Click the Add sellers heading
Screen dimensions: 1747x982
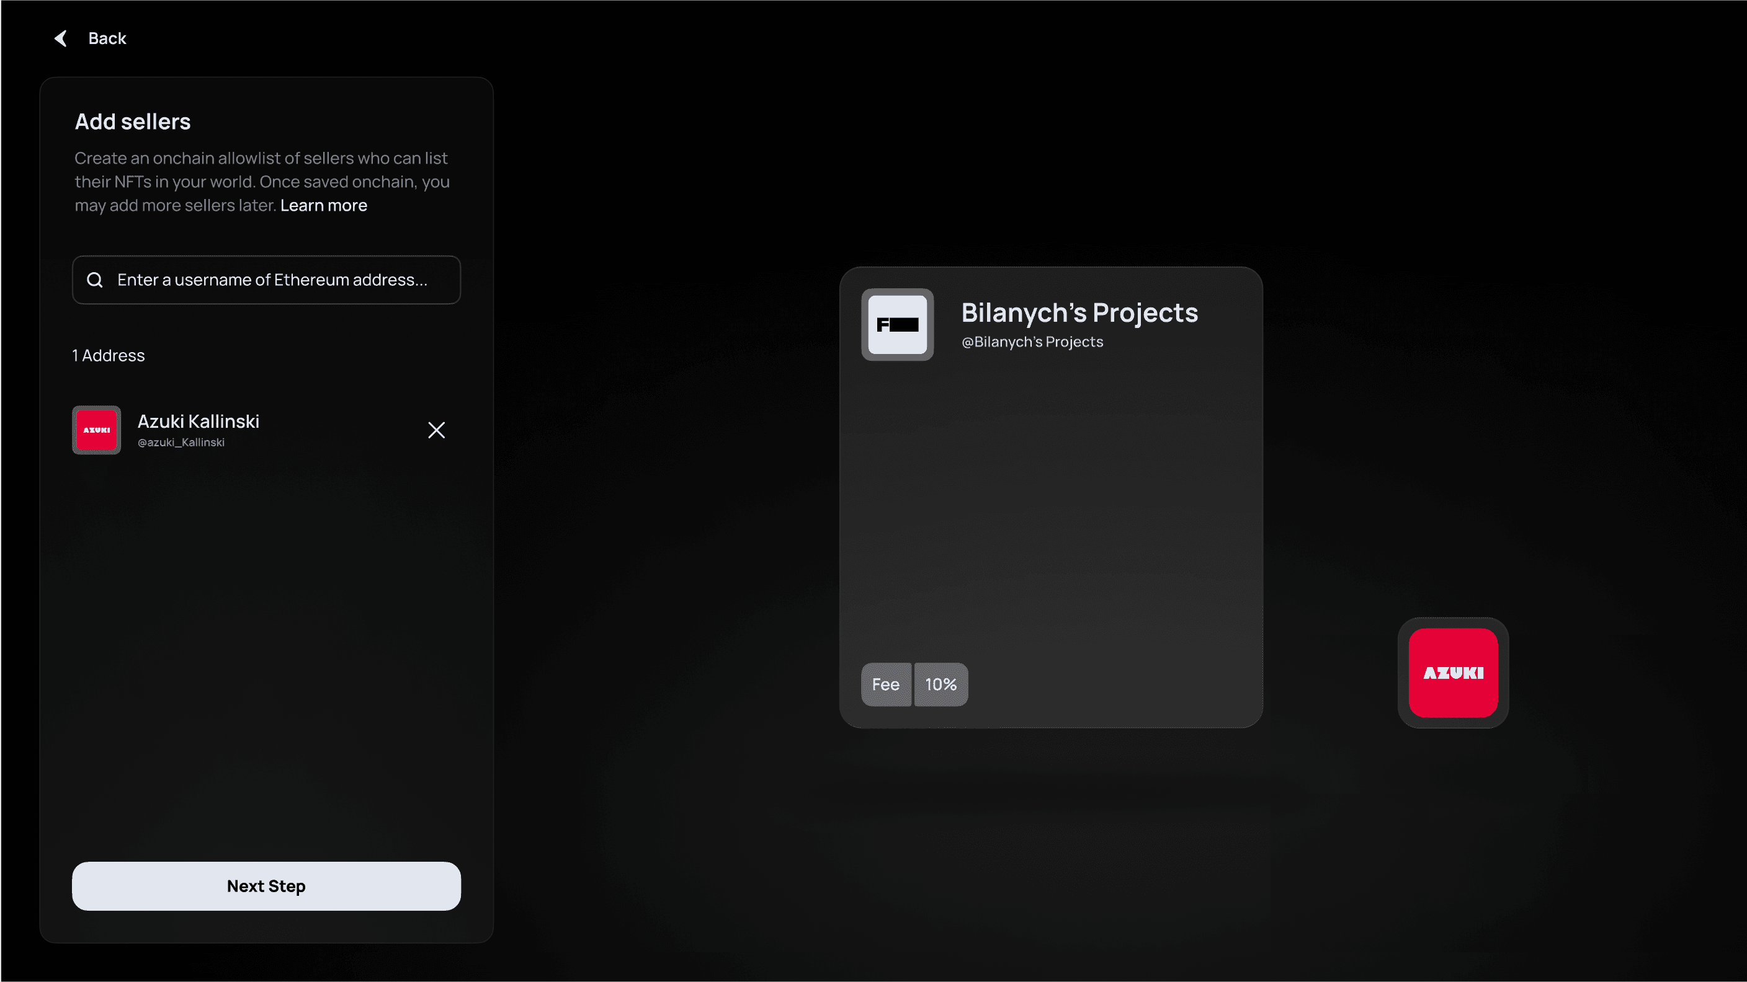point(132,122)
